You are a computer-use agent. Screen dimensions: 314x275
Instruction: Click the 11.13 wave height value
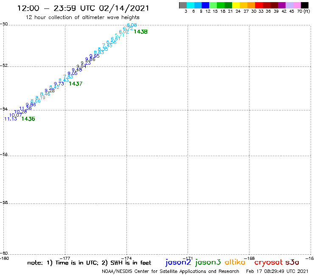(11, 119)
